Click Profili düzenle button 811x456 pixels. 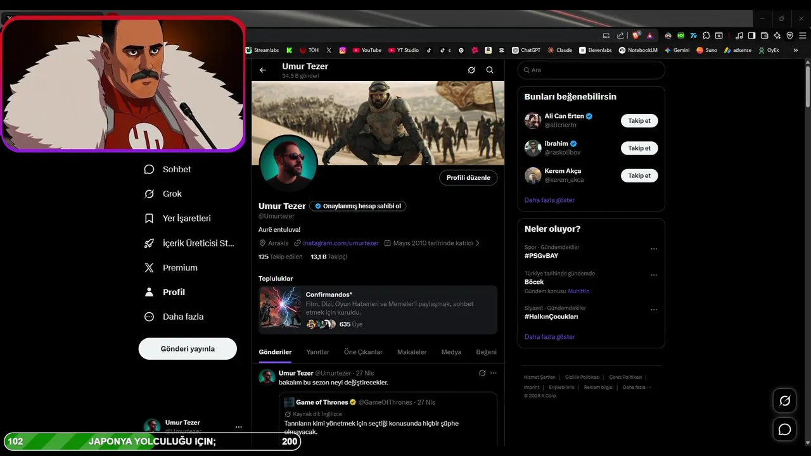468,178
